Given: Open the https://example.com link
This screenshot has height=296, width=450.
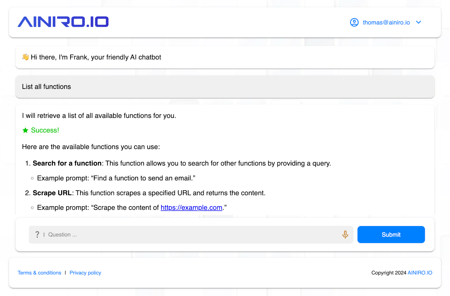Looking at the screenshot, I should [191, 208].
